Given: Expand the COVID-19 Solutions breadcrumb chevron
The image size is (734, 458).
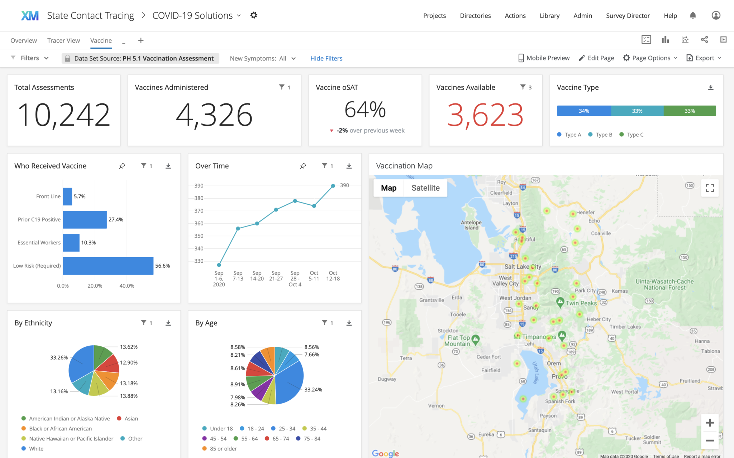Looking at the screenshot, I should [239, 16].
